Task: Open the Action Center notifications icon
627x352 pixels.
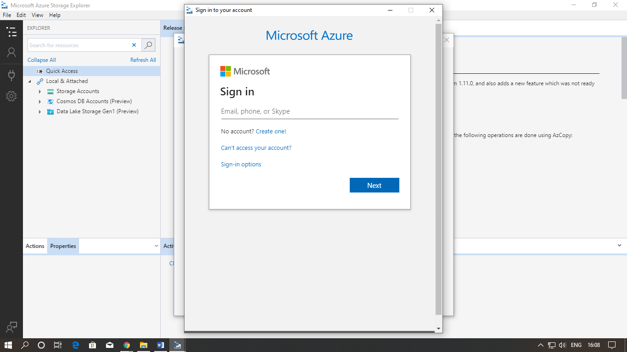Action: point(612,345)
